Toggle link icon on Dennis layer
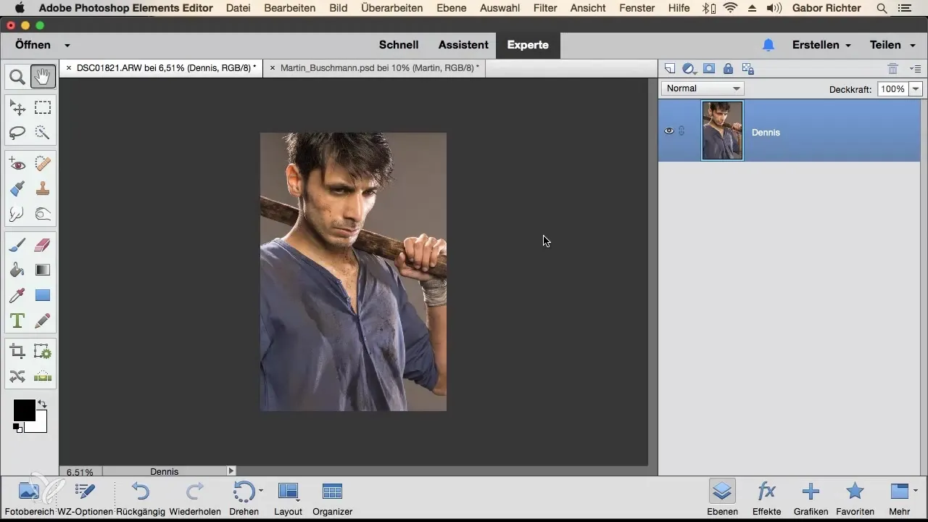The image size is (928, 522). tap(681, 131)
